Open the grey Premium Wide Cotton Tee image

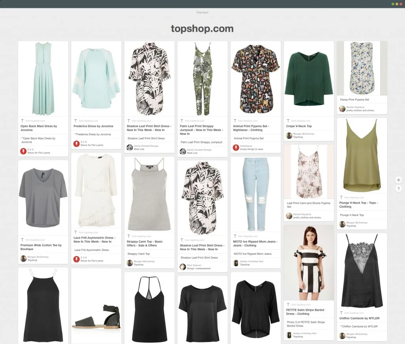pos(43,198)
